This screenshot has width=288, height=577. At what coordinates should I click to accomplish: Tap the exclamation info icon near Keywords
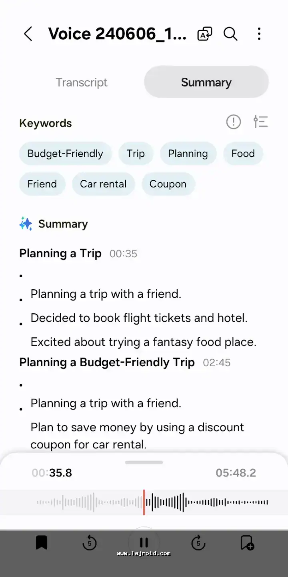click(234, 122)
